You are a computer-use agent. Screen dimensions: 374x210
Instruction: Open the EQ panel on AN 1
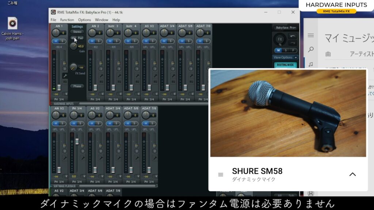tap(65, 82)
